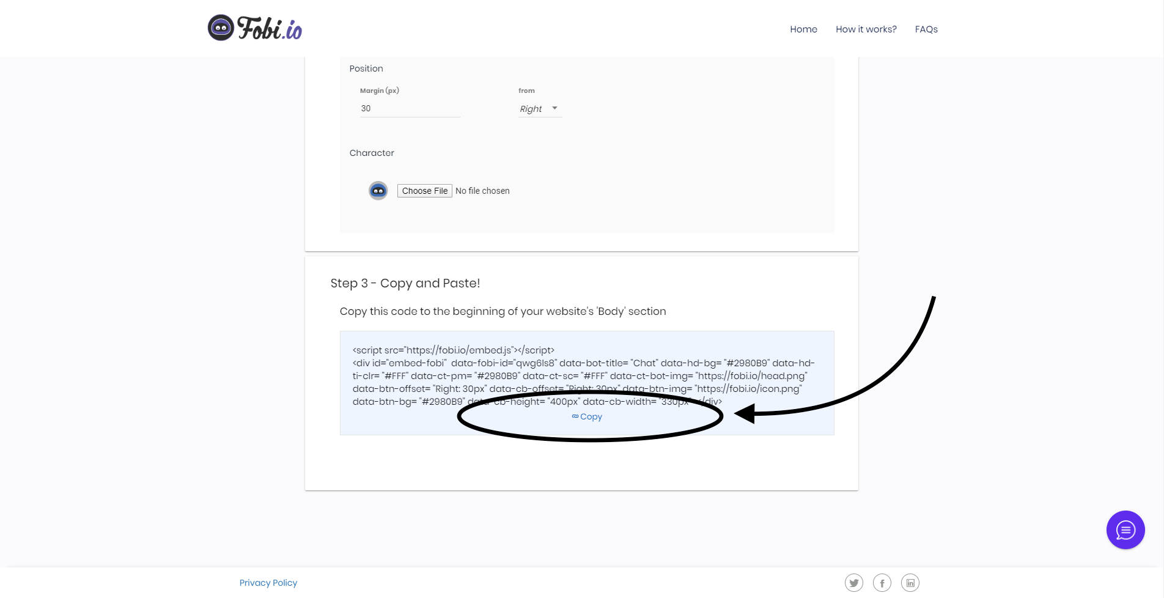Open the Facebook social icon
Viewport: 1164px width, 598px height.
point(882,583)
